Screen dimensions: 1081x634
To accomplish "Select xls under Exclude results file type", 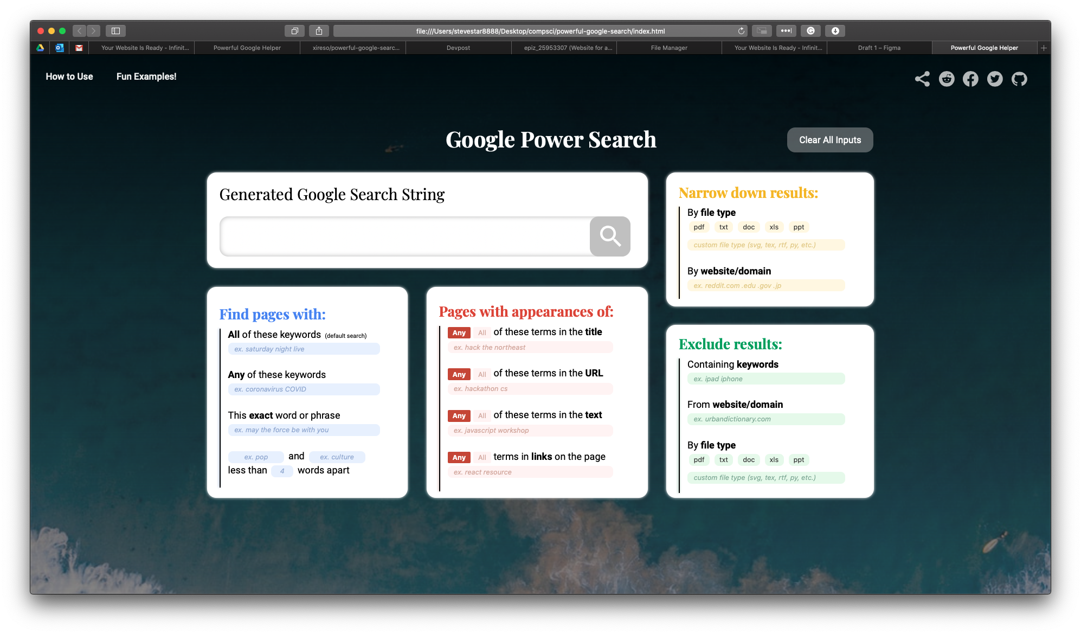I will click(x=774, y=460).
